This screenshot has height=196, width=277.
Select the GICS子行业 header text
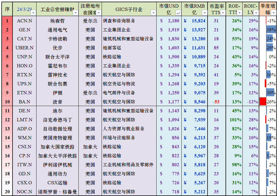(x=129, y=9)
